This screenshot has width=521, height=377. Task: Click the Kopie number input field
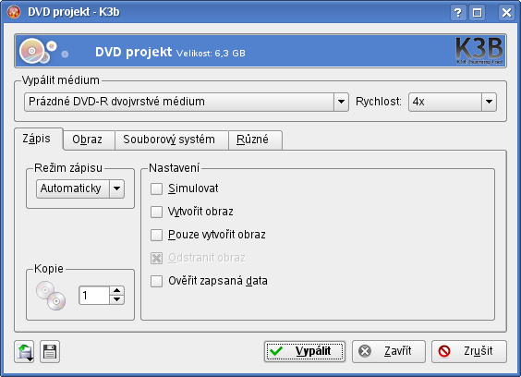[94, 295]
